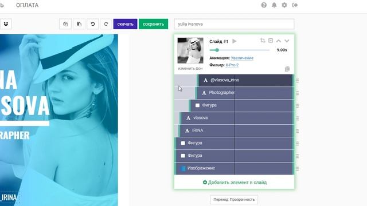This screenshot has width=367, height=206.
Task: Click the image icon of Изображение layer
Action: click(x=183, y=168)
